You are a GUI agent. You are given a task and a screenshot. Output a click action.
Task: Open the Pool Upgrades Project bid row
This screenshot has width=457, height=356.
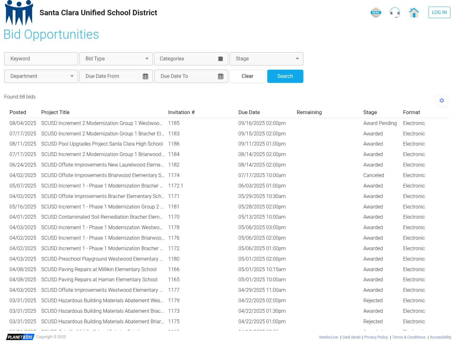pos(102,144)
